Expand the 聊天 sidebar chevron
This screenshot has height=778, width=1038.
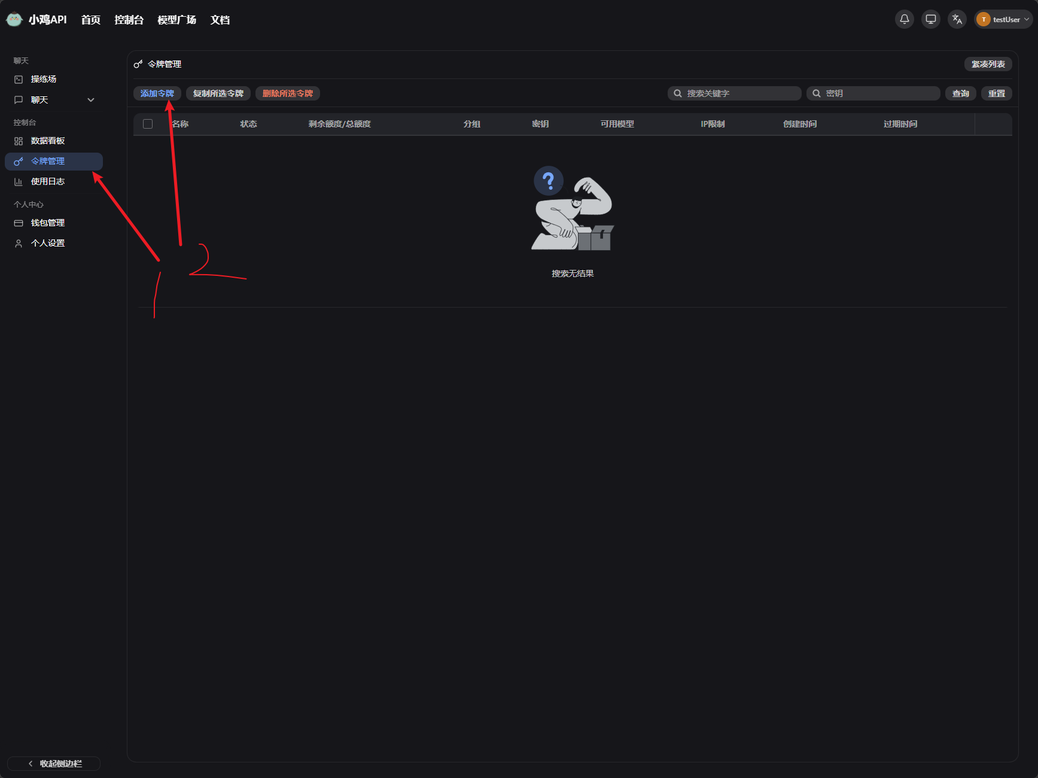point(91,100)
